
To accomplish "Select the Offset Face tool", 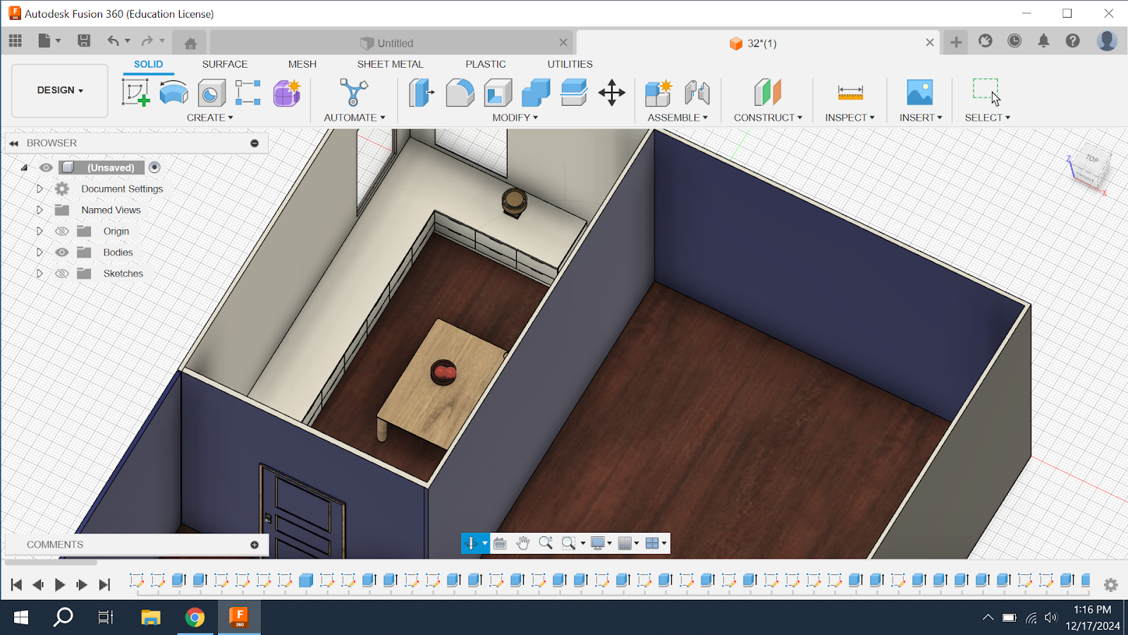I will [x=574, y=92].
